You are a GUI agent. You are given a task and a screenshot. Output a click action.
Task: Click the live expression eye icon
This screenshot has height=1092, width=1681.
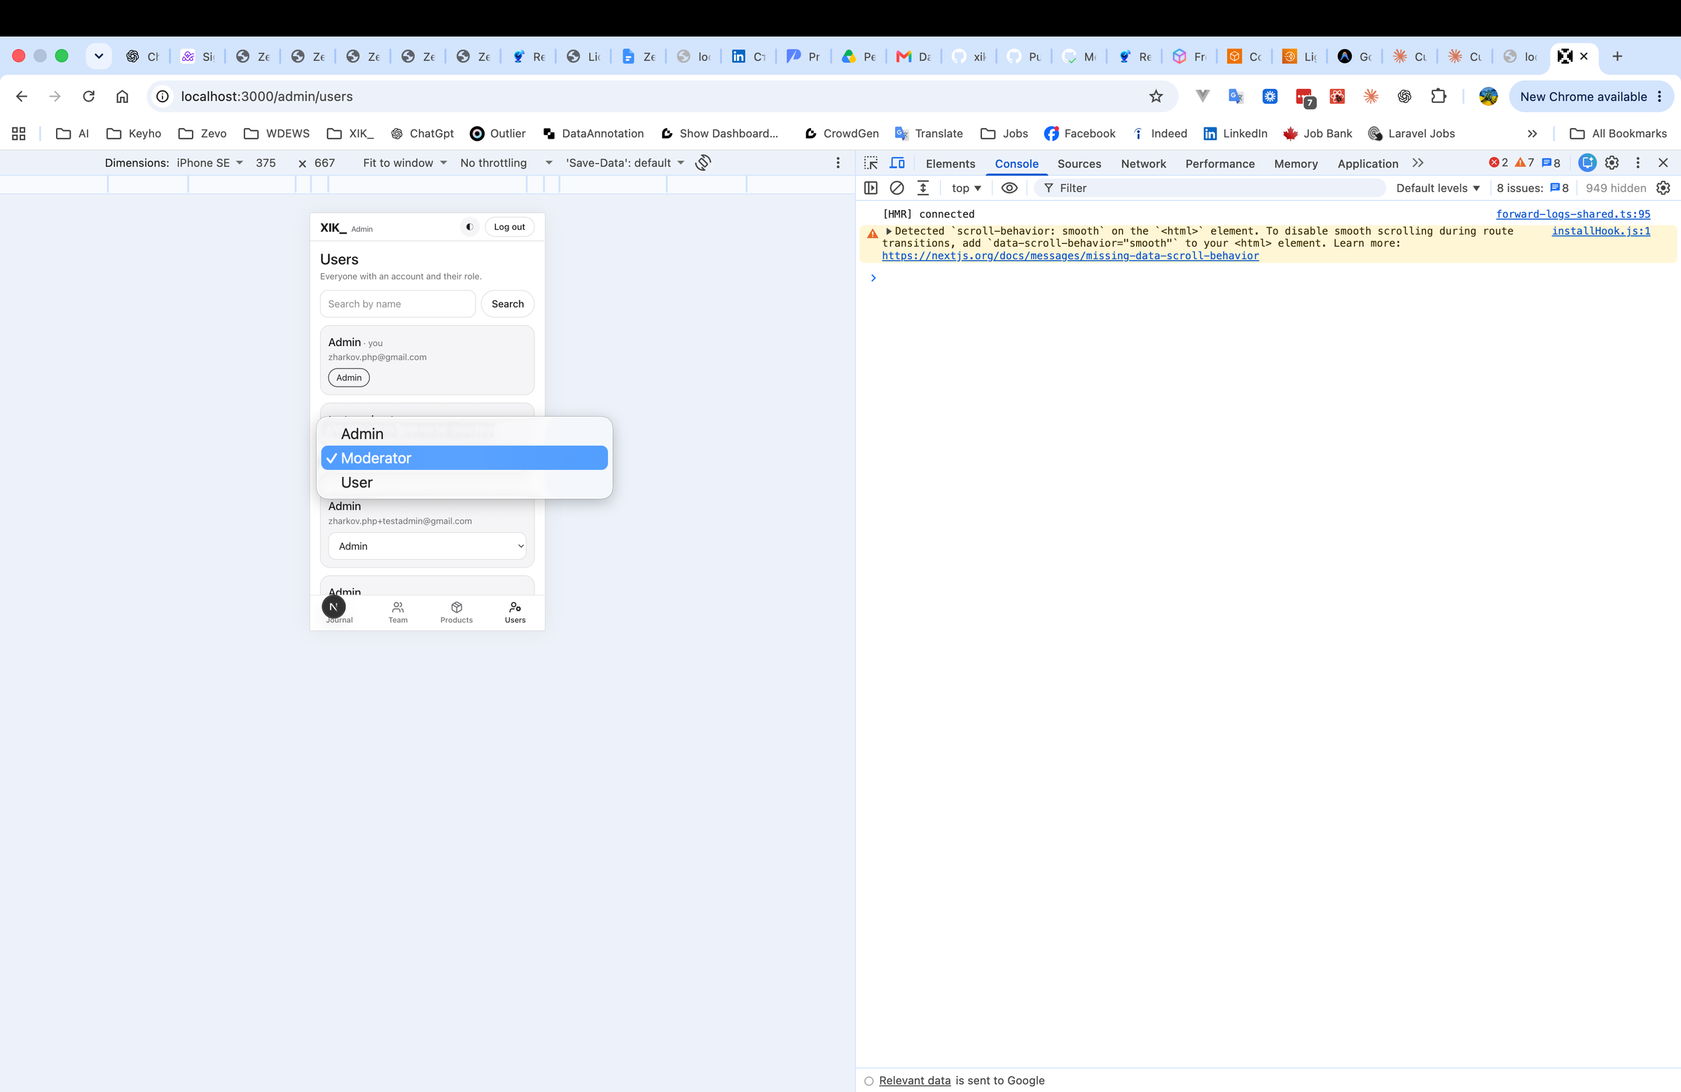click(x=1009, y=188)
